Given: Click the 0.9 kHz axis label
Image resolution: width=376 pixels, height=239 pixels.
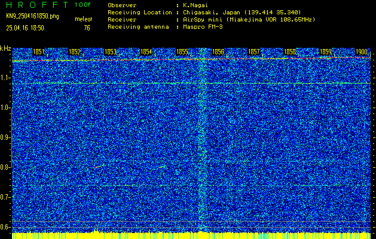Looking at the screenshot, I should (5, 137).
